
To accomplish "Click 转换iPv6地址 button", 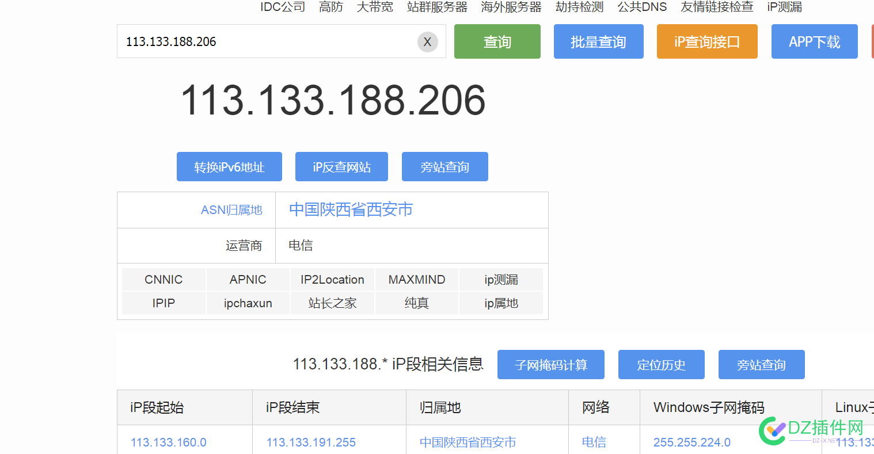I will 229,167.
